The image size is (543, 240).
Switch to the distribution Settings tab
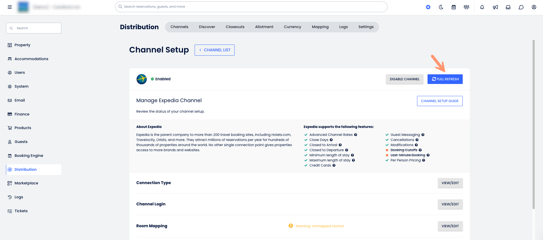click(x=366, y=27)
